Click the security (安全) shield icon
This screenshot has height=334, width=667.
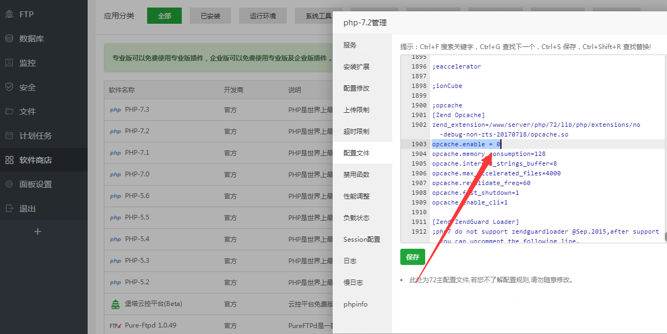9,87
